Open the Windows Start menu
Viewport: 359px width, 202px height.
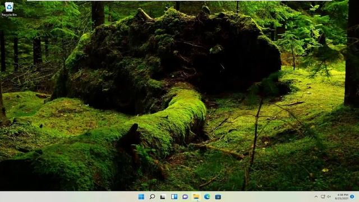tap(141, 196)
